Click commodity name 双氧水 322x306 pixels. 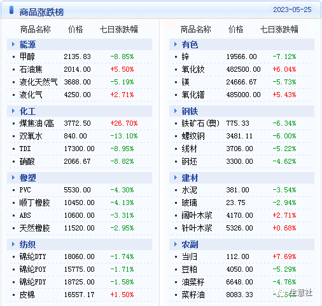pyautogui.click(x=31, y=136)
